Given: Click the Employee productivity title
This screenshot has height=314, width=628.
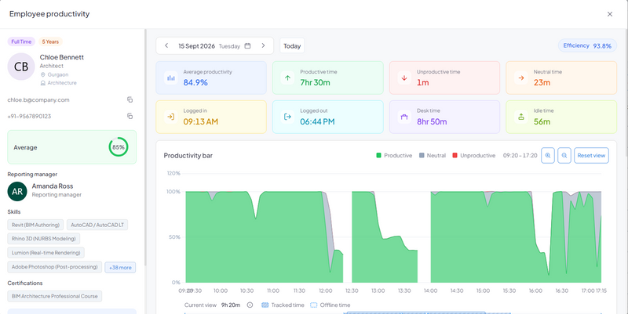Looking at the screenshot, I should point(49,14).
